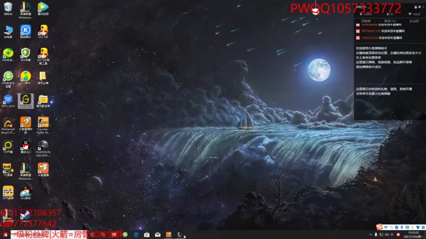The image size is (426, 239).
Task: Open 元气桌面 wallpaper app shortcut
Action: [x=8, y=193]
